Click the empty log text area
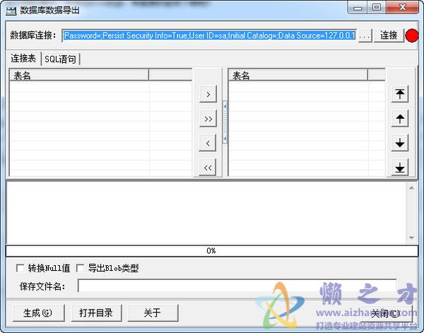This screenshot has width=424, height=333. (x=206, y=213)
